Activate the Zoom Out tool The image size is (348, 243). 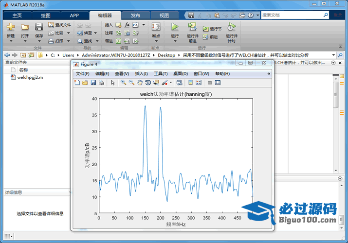click(x=131, y=83)
